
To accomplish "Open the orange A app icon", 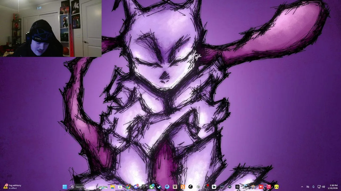I will click(183, 187).
